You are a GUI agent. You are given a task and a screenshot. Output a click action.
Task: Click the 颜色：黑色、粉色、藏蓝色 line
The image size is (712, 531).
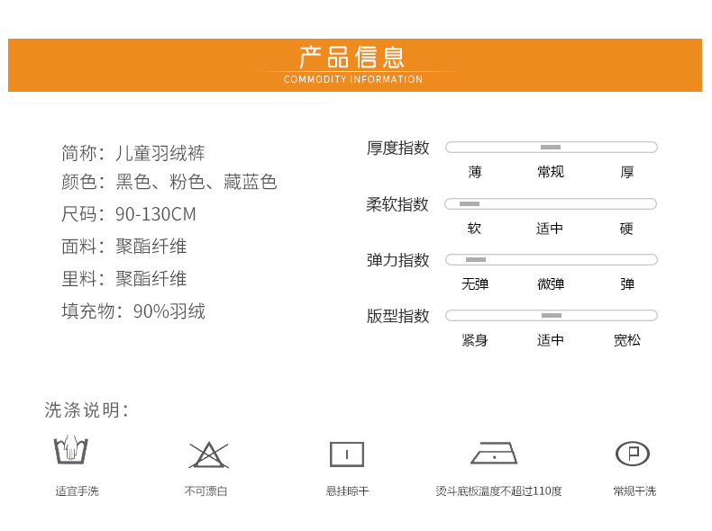(x=169, y=182)
